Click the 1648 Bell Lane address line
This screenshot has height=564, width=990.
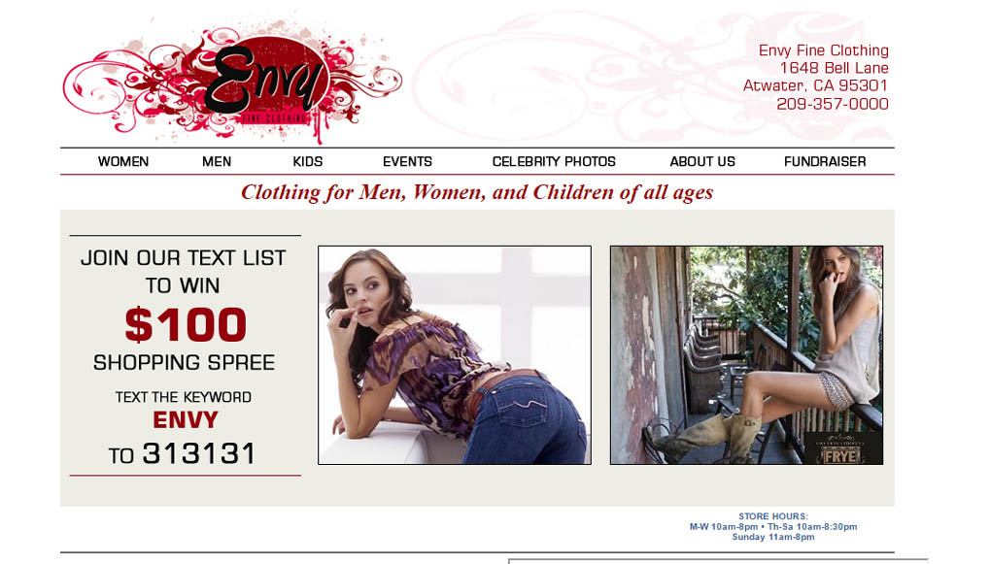(x=834, y=68)
